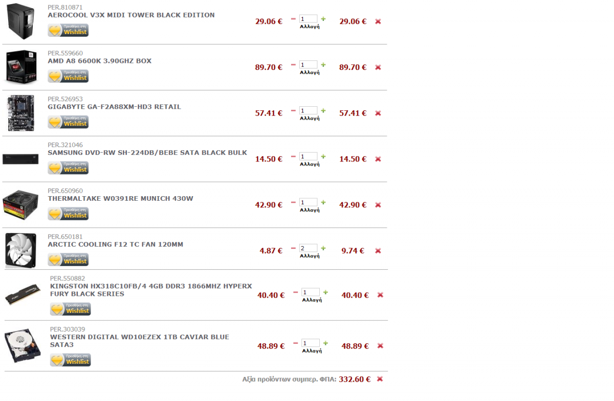Click quantity field for KINGSTON HyperX Fury
Image resolution: width=614 pixels, height=401 pixels.
(x=311, y=293)
